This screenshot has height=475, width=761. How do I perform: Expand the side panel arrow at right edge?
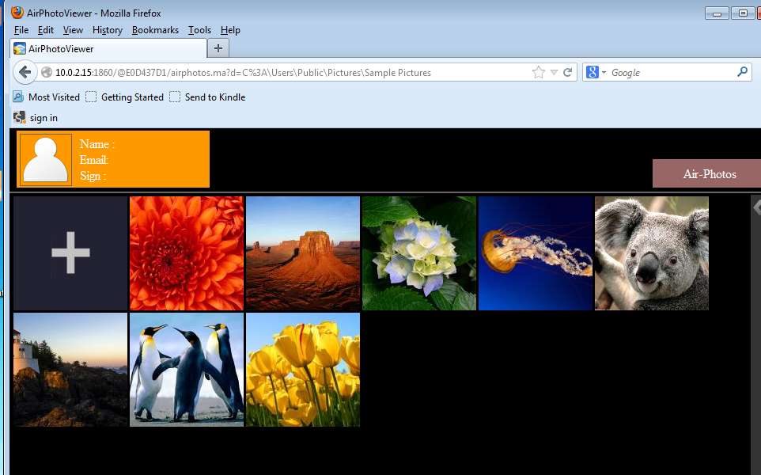[x=756, y=208]
